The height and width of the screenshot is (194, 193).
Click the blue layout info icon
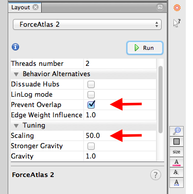point(15,47)
